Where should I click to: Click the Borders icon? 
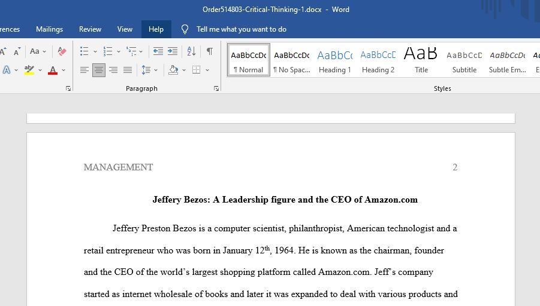point(197,70)
